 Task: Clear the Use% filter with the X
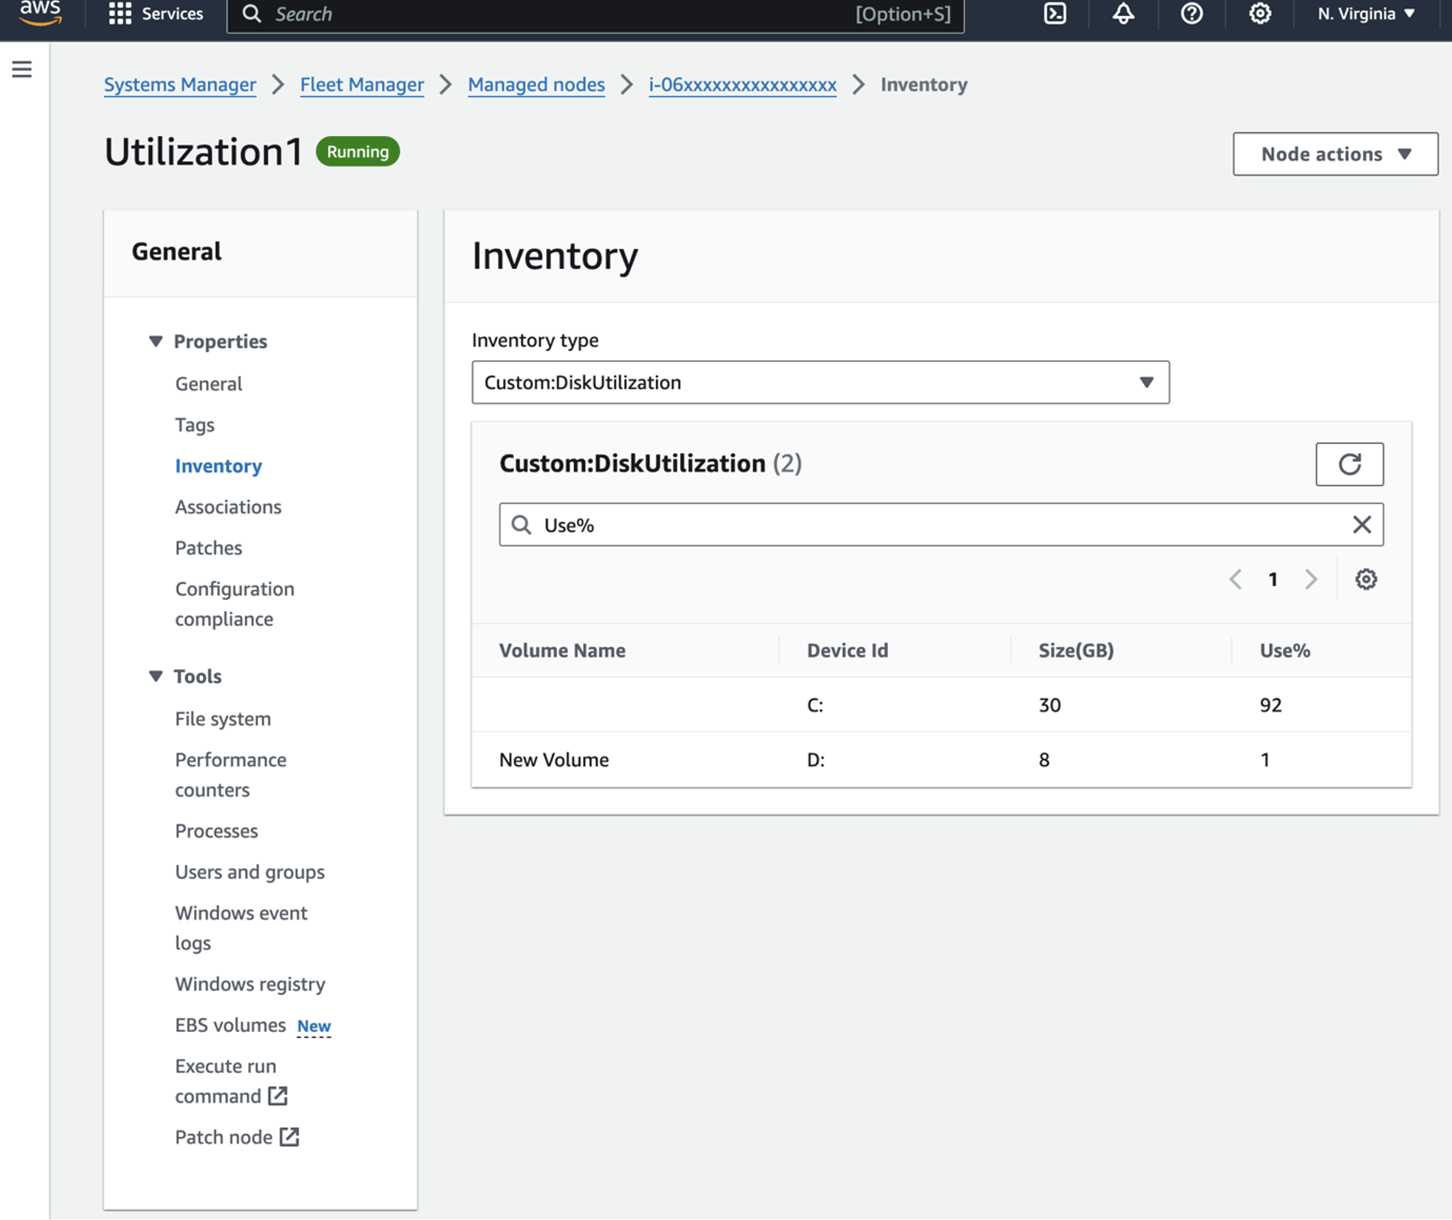coord(1362,524)
